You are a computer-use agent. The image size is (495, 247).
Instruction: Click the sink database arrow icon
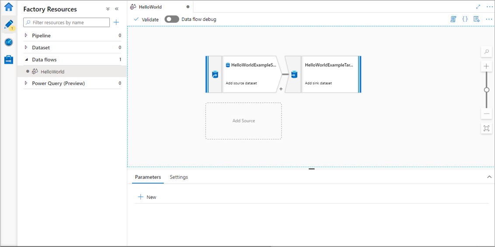(294, 75)
